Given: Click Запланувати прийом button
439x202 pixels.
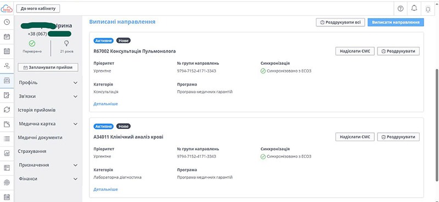Looking at the screenshot, I should click(x=48, y=68).
